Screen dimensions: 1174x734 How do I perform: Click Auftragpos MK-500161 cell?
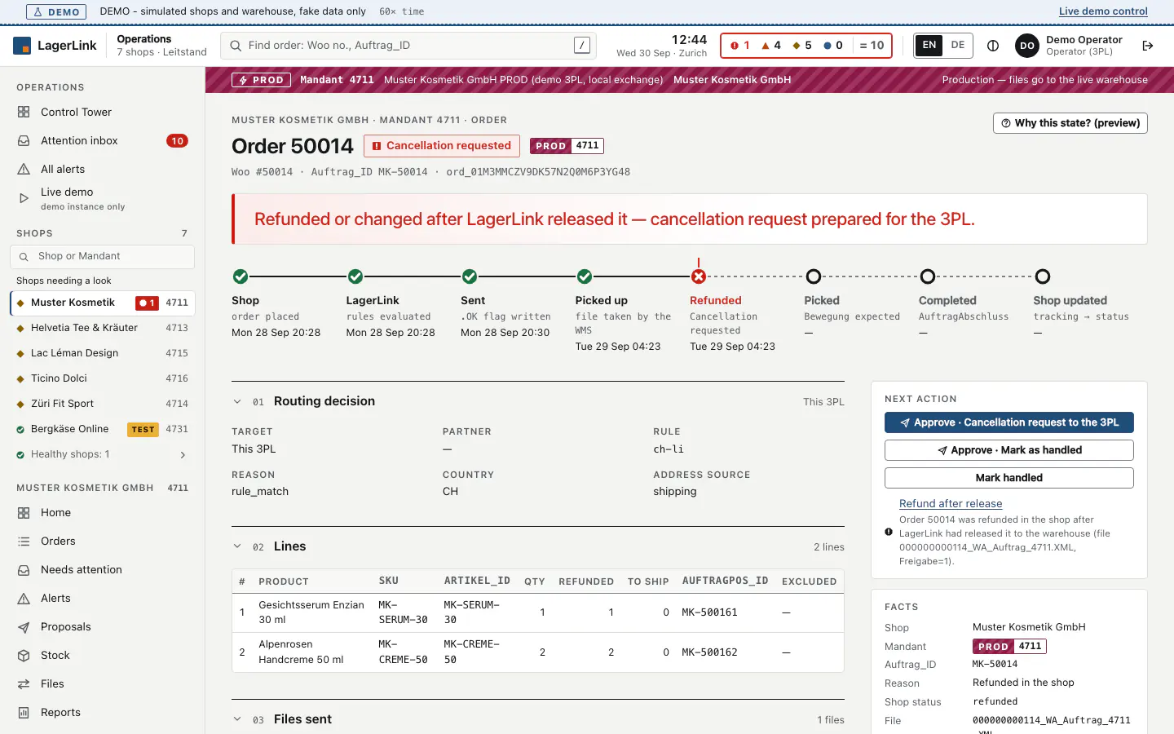point(709,612)
